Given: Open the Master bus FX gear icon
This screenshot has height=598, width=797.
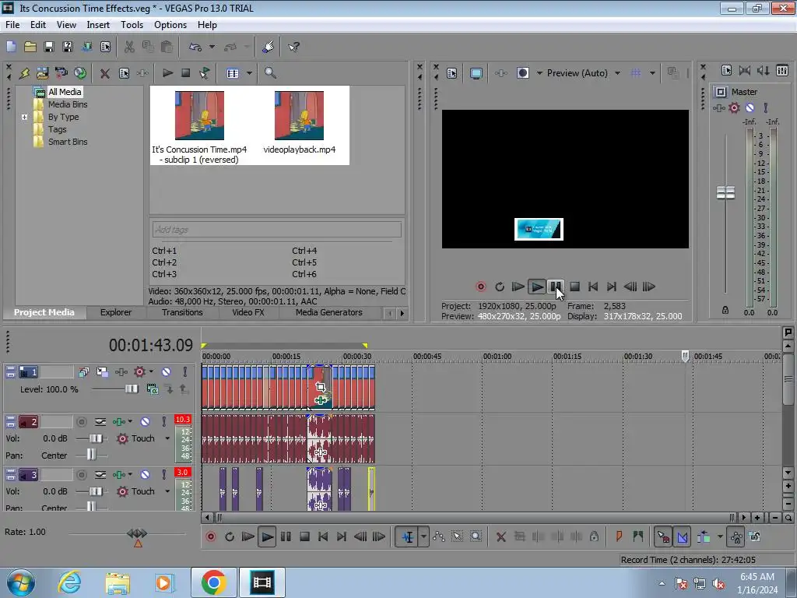Looking at the screenshot, I should (x=735, y=107).
